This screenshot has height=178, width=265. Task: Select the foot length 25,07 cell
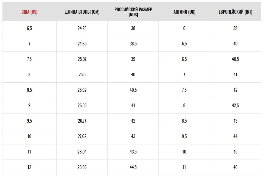pos(82,59)
